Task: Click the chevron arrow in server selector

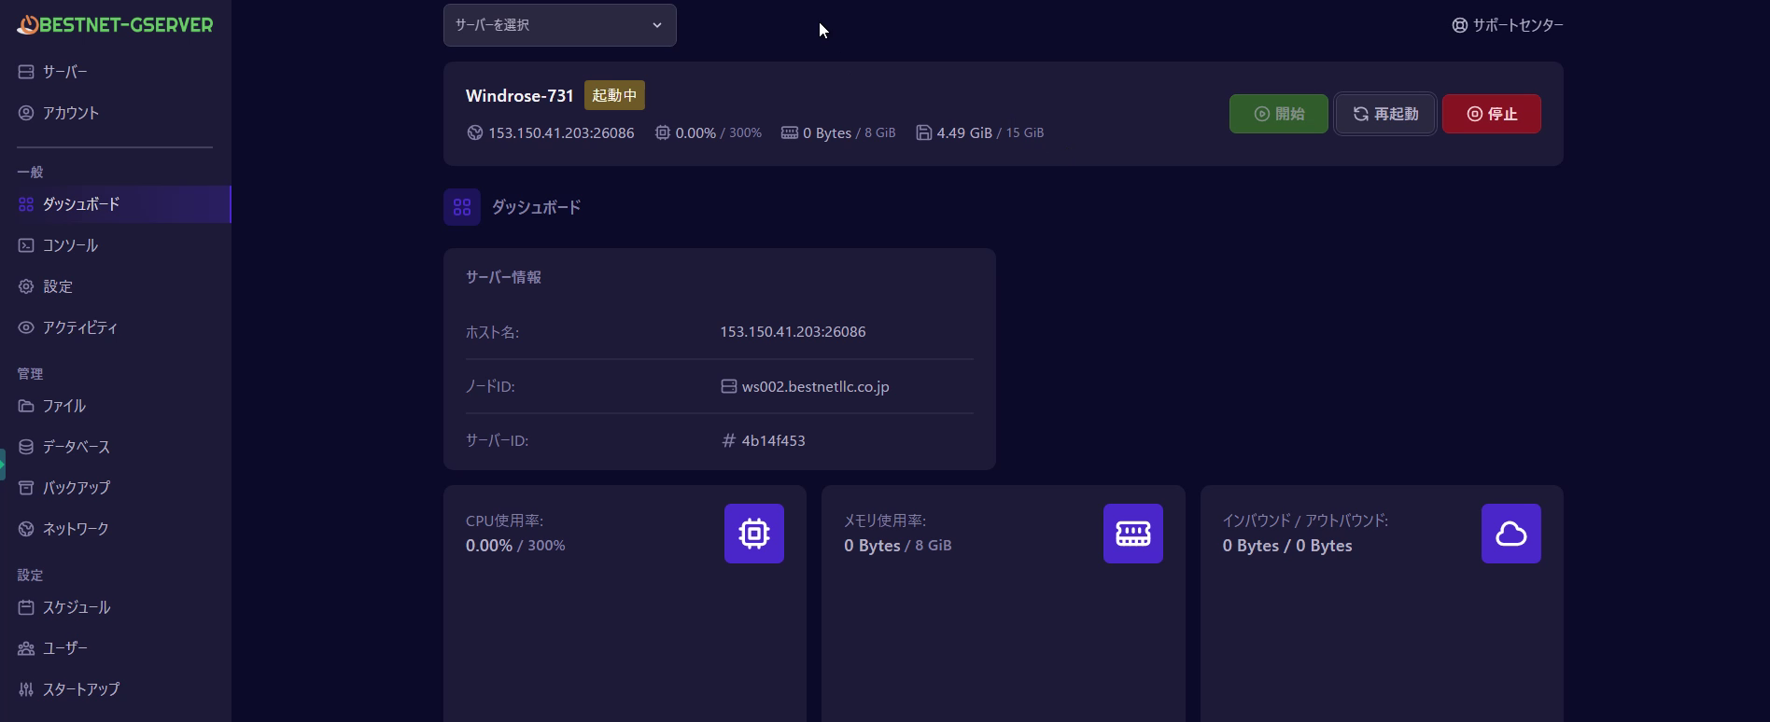Action: (x=657, y=25)
